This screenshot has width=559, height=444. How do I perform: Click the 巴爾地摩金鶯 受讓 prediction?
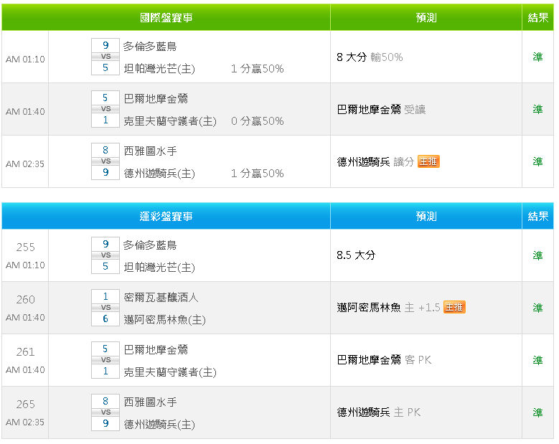(381, 110)
